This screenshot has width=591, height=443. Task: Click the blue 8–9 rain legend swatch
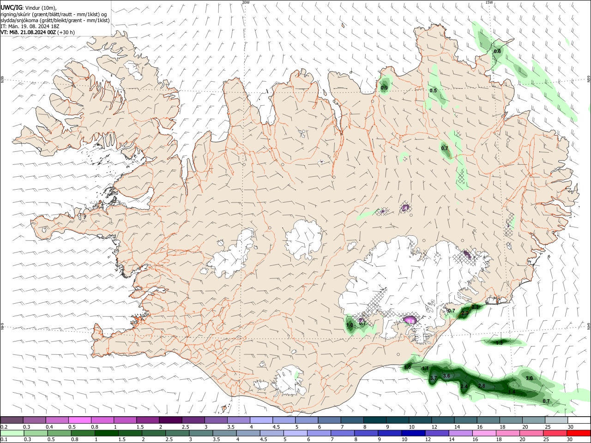[366, 433]
